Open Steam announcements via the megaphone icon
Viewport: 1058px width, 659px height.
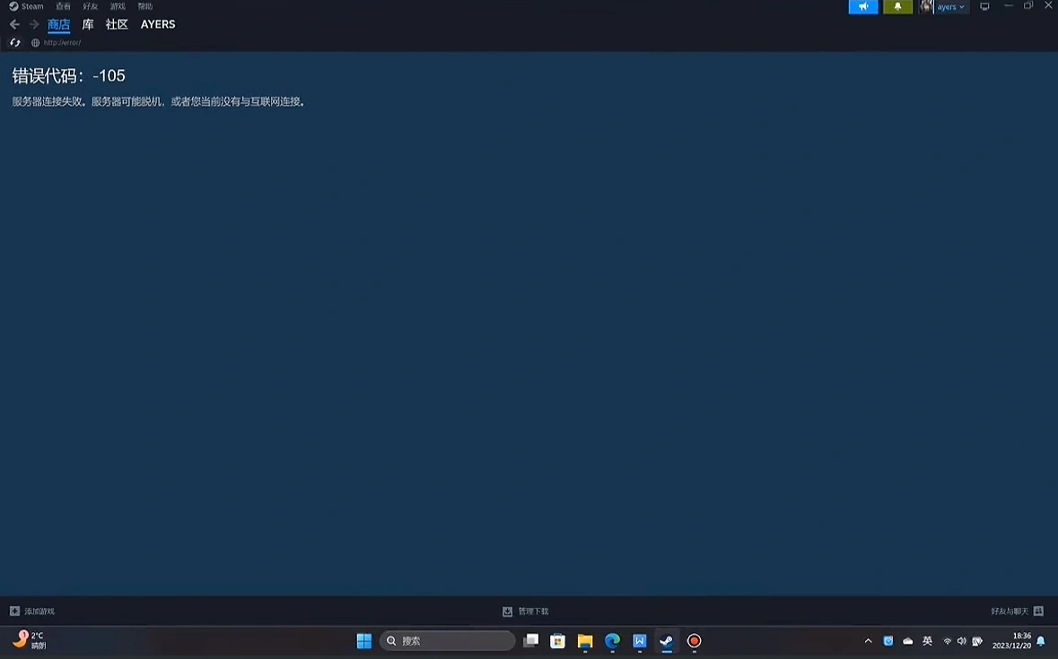pos(862,6)
